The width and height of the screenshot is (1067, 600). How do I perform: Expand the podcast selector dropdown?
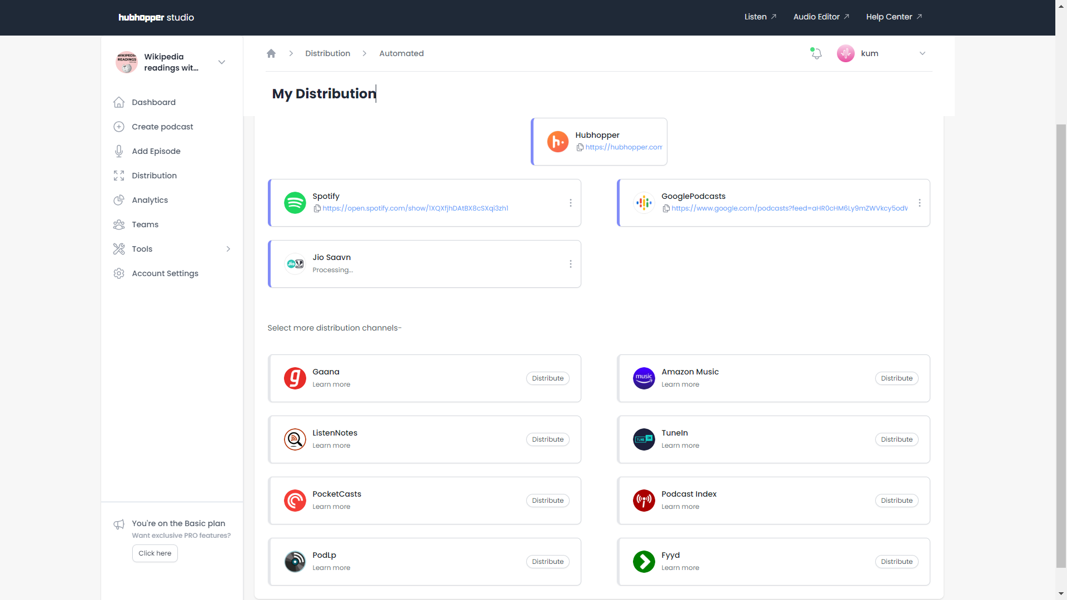[221, 62]
